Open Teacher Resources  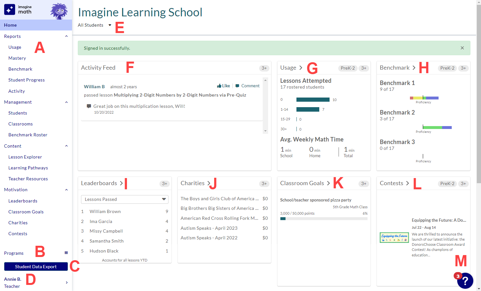tap(28, 179)
